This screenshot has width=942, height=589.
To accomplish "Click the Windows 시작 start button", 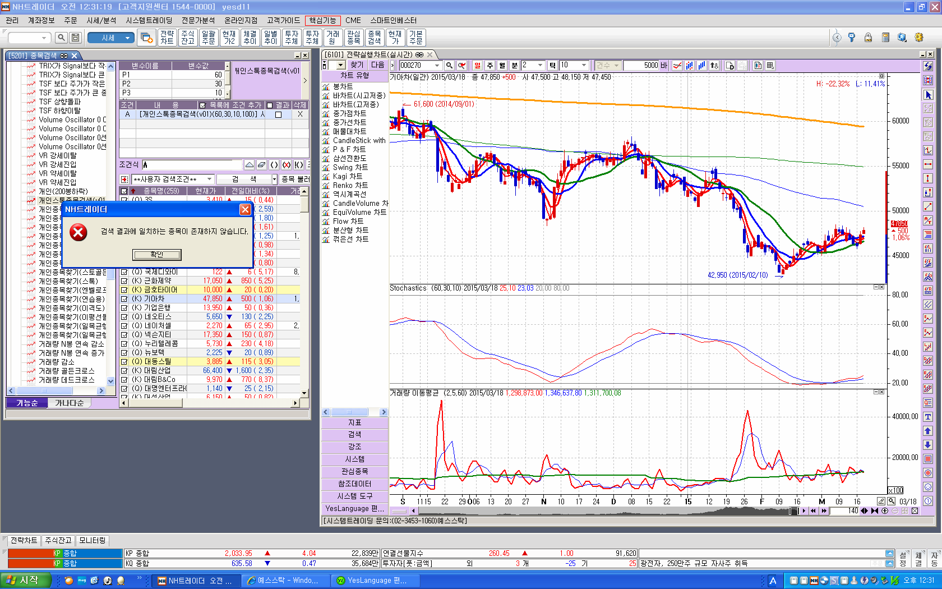I will (x=25, y=581).
